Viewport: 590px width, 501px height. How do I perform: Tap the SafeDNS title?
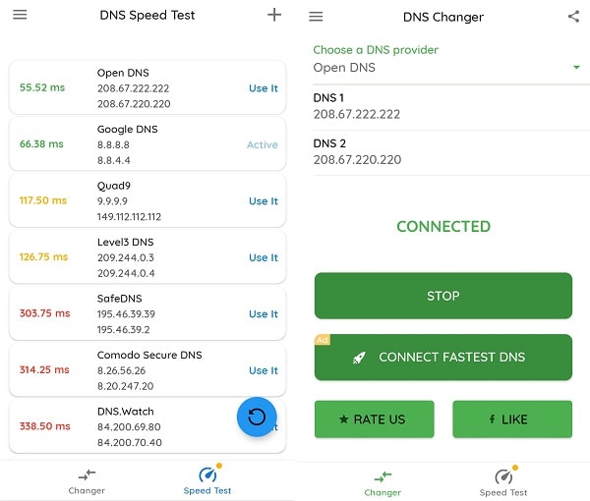coord(119,299)
